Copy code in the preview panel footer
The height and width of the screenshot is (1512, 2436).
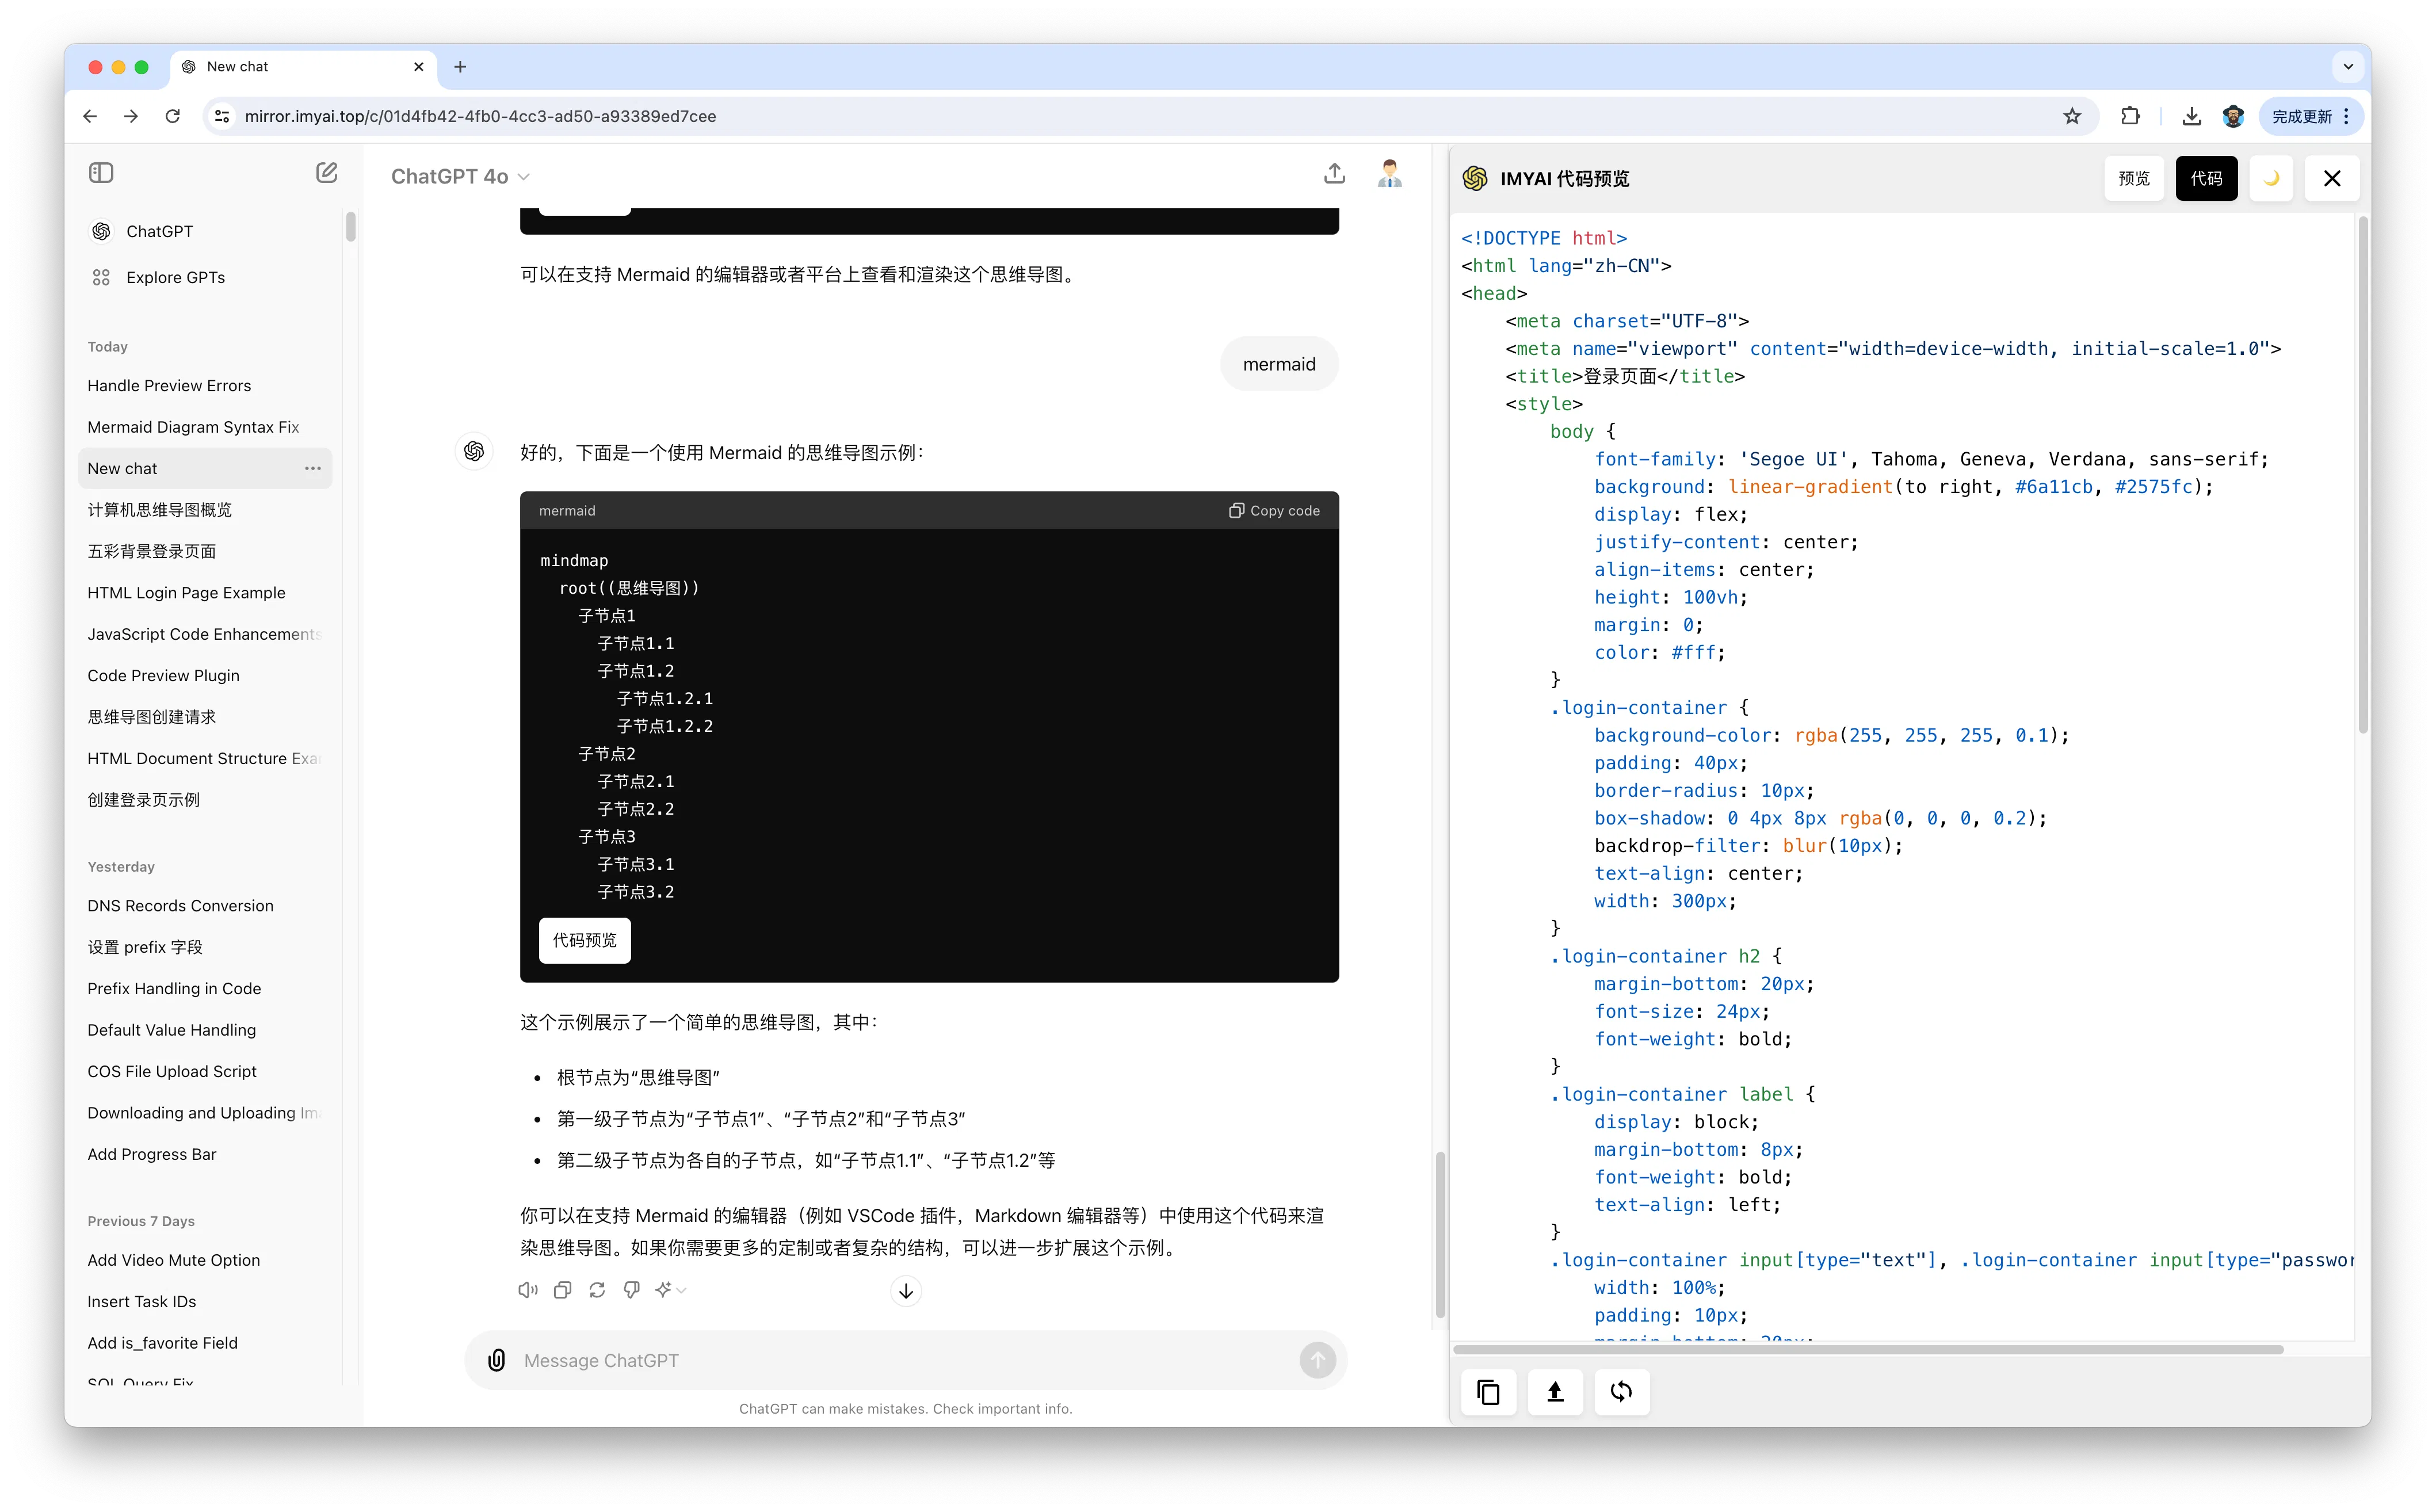pyautogui.click(x=1488, y=1391)
